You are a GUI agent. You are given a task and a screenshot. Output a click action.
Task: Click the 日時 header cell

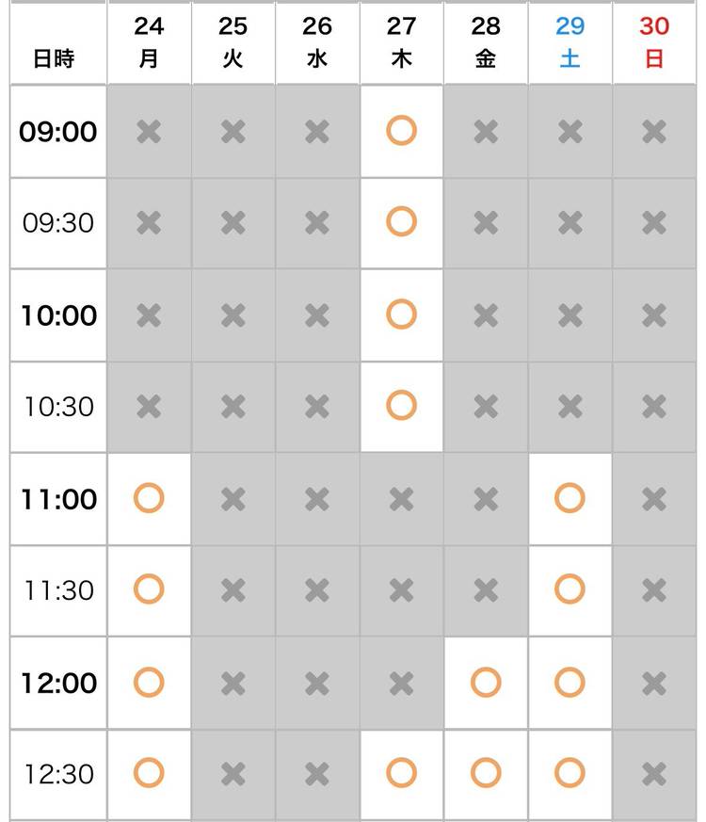point(54,58)
